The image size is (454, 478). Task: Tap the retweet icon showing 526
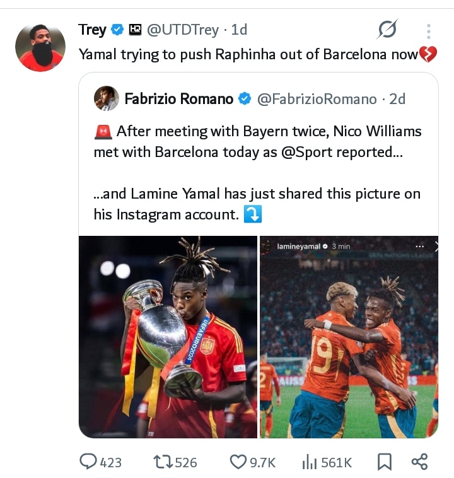(x=162, y=462)
